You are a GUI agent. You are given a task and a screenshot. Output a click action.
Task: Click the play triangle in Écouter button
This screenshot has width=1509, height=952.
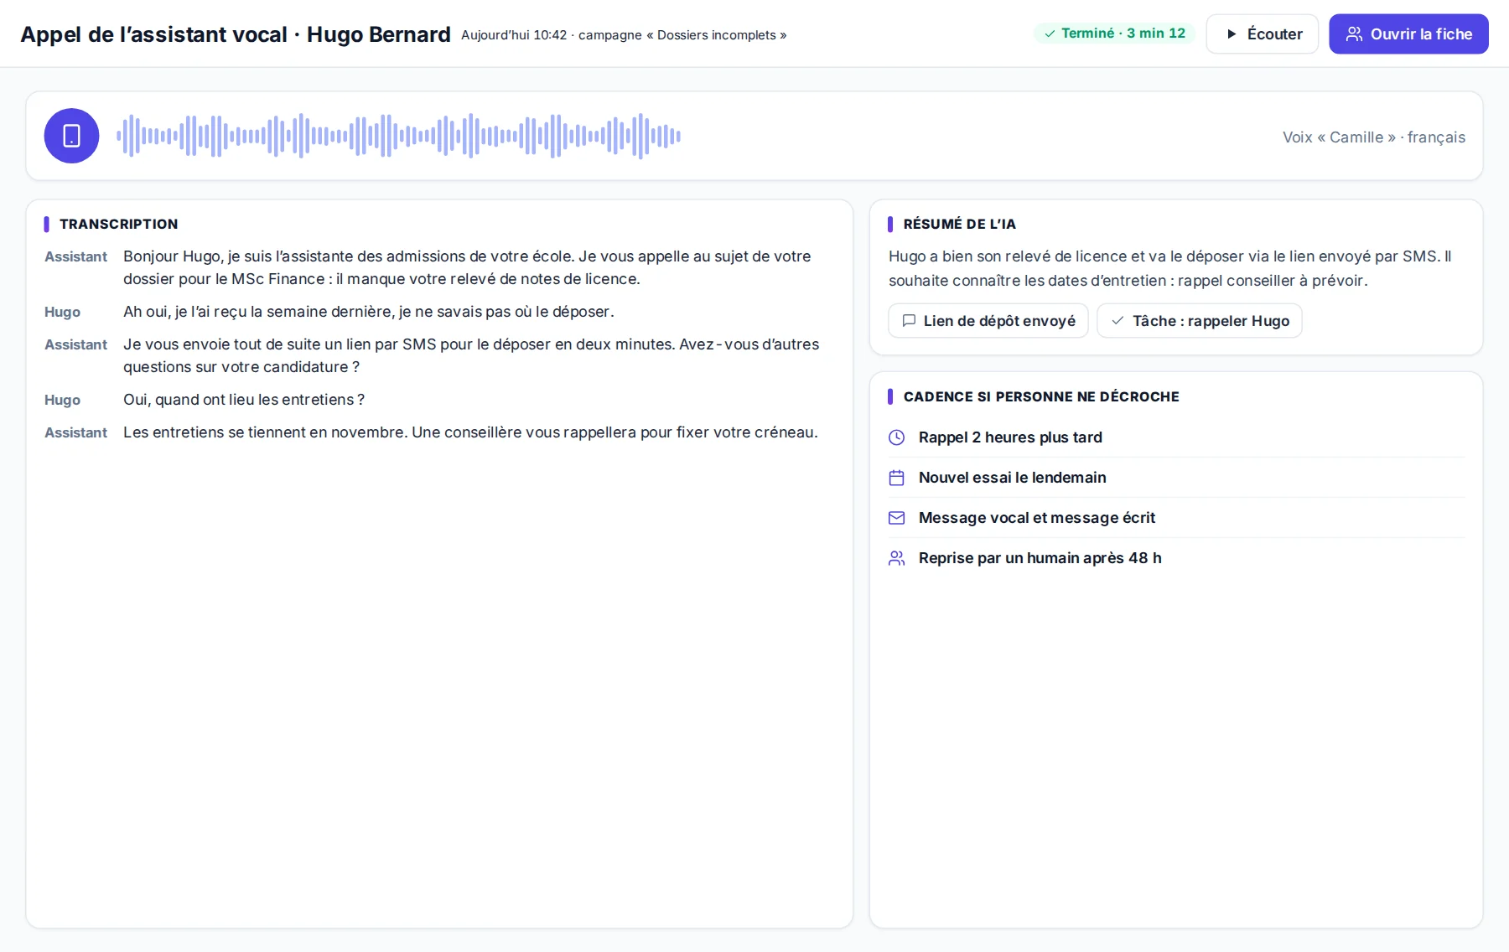1232,34
